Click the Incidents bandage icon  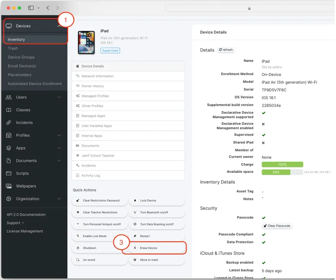click(8, 122)
